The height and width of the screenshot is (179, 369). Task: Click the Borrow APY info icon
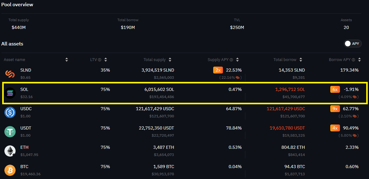353,60
